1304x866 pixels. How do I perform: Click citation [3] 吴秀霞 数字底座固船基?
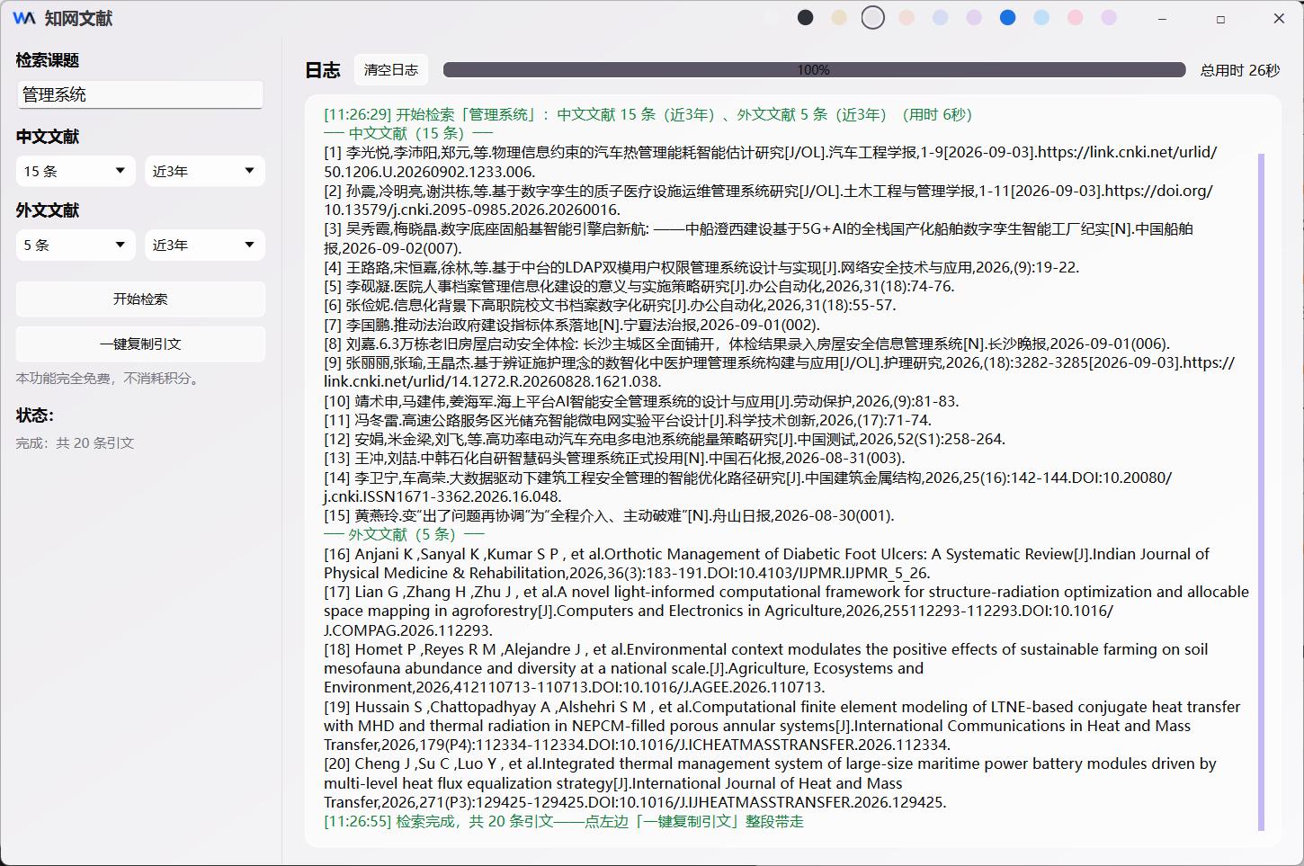click(x=758, y=238)
